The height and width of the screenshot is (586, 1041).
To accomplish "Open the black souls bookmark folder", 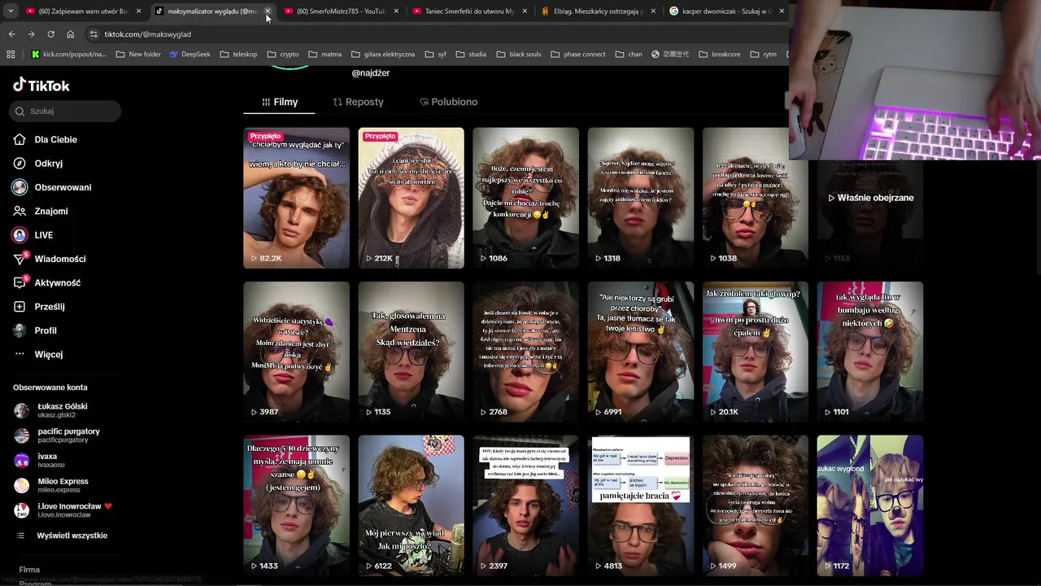I will click(518, 55).
